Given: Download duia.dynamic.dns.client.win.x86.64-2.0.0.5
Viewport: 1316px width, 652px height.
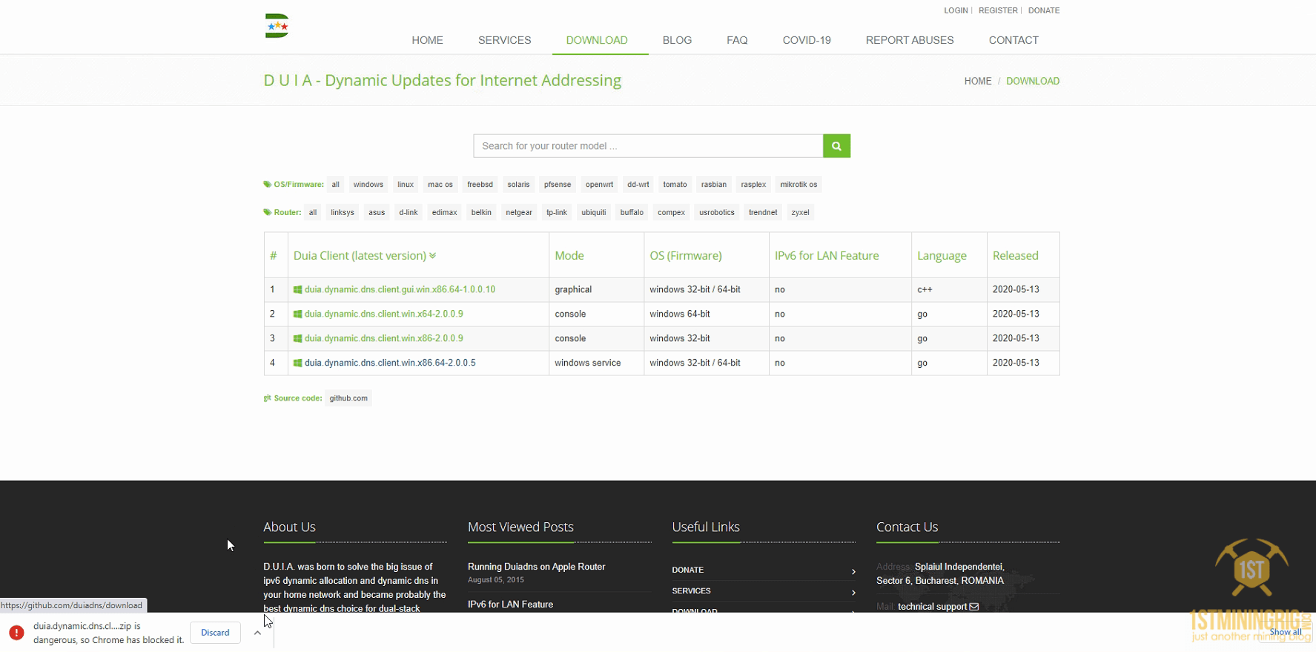Looking at the screenshot, I should click(390, 363).
